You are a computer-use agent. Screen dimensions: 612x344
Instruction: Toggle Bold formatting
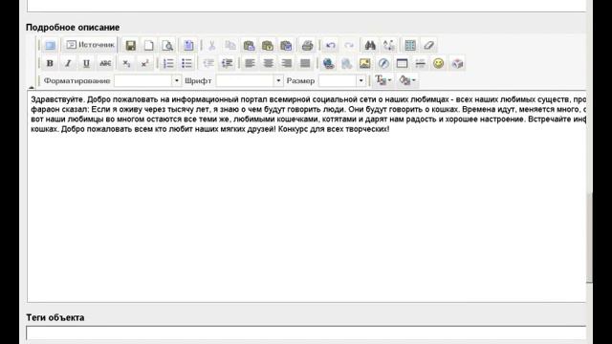pos(50,63)
